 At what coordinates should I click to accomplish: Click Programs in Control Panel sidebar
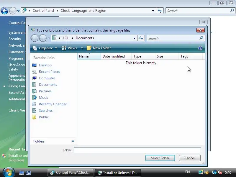tap(16, 58)
